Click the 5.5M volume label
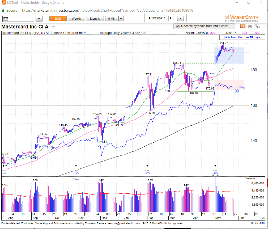 pyautogui.click(x=186, y=185)
